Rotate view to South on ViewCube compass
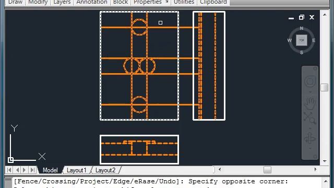The image size is (334, 188). (x=302, y=52)
